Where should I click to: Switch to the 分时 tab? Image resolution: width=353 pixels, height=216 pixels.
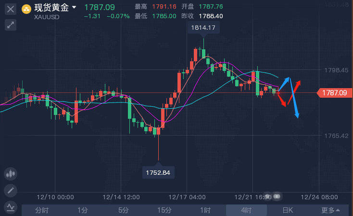coord(42,210)
